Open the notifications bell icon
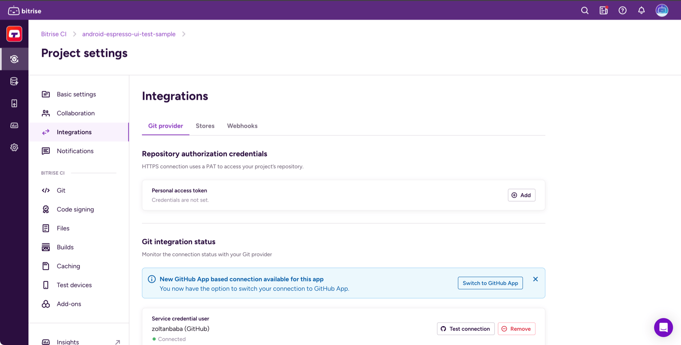 coord(641,11)
